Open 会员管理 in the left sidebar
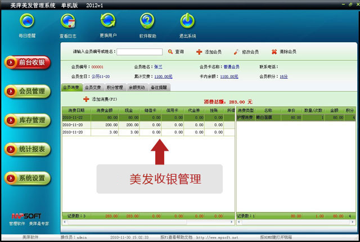Viewport: 360px width, 242px height. 28,91
